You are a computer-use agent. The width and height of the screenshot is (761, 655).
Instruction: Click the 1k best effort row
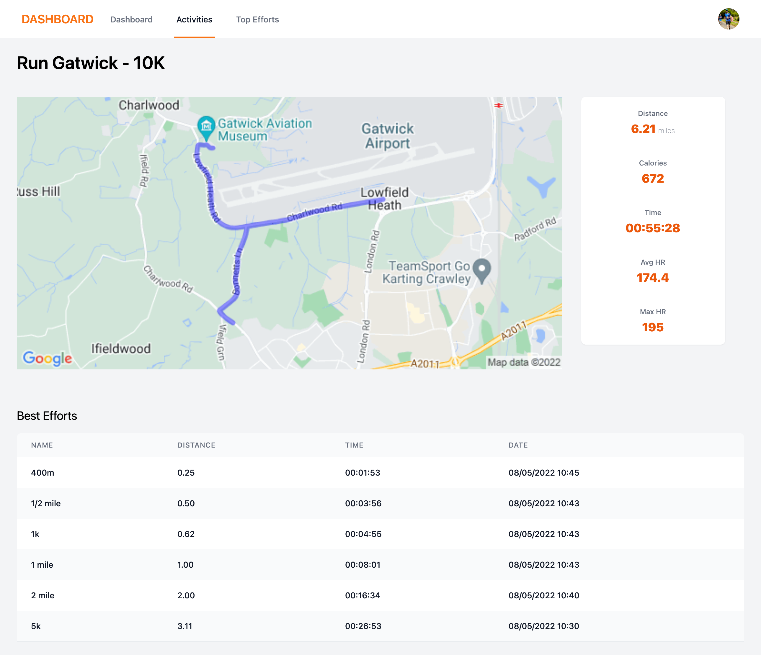click(380, 534)
